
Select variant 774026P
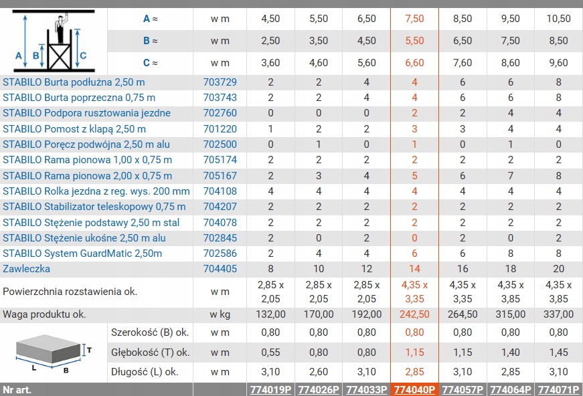coord(319,390)
